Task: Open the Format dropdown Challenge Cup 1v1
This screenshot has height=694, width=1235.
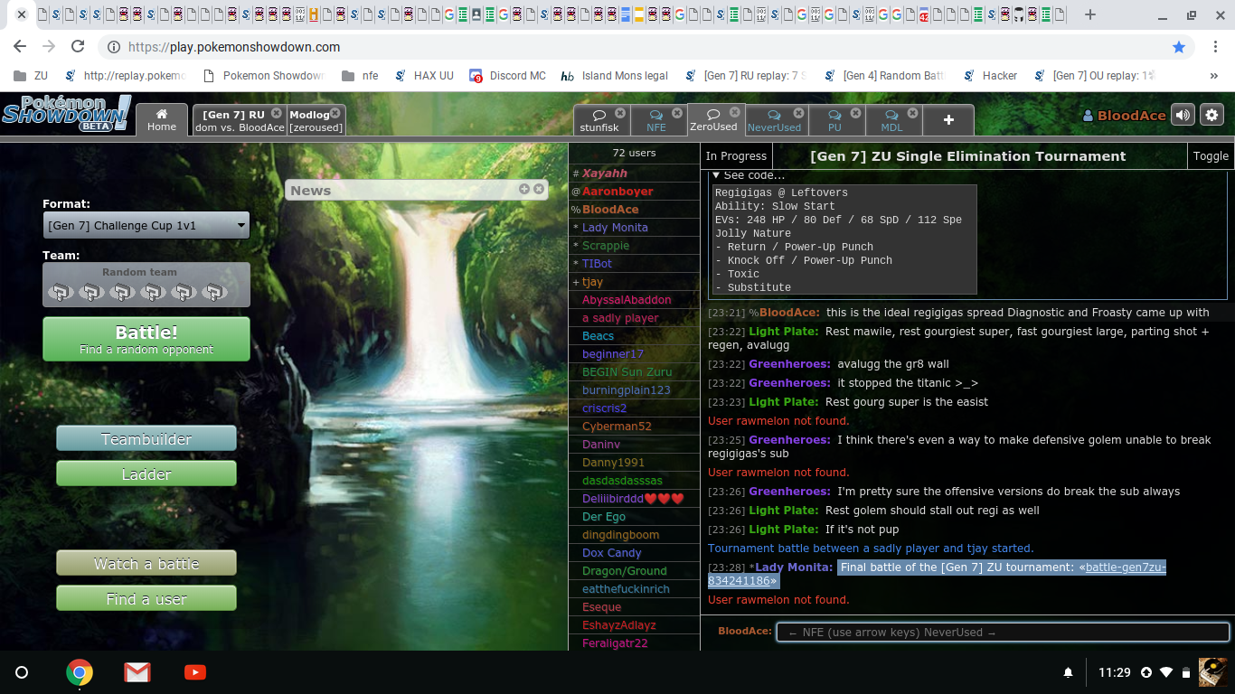Action: tap(146, 226)
